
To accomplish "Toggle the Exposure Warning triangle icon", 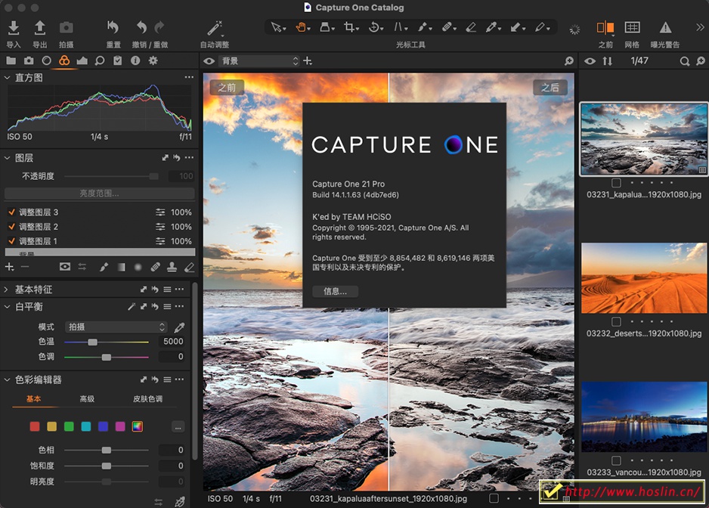I will point(665,28).
